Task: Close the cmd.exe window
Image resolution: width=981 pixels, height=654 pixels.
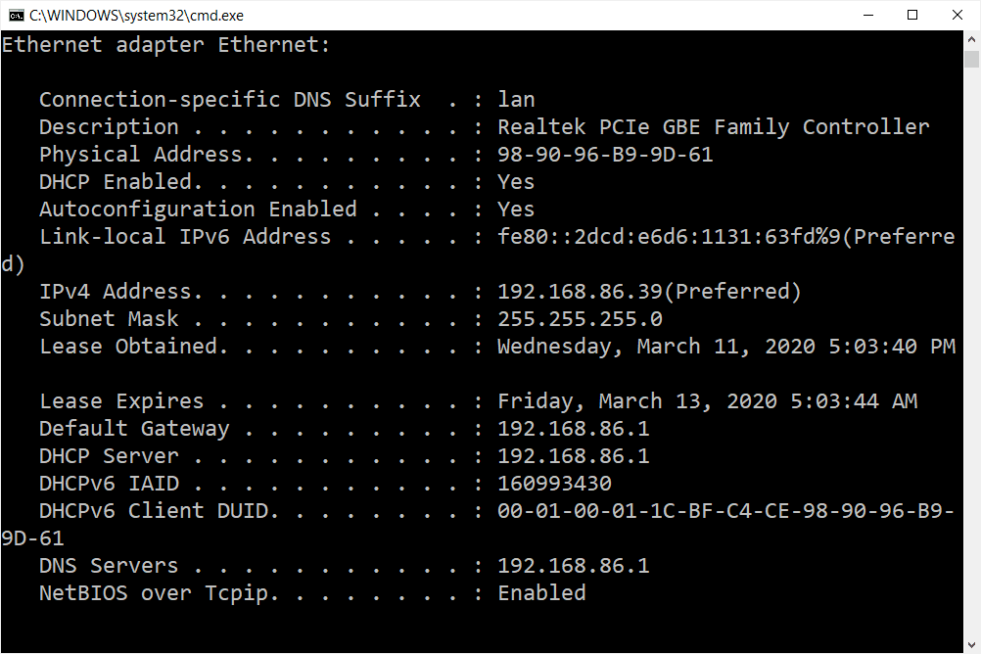Action: pyautogui.click(x=958, y=15)
